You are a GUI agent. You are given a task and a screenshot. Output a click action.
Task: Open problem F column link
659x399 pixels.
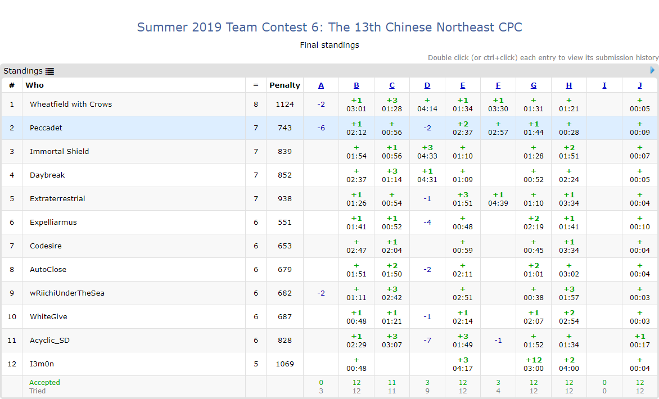pos(498,85)
